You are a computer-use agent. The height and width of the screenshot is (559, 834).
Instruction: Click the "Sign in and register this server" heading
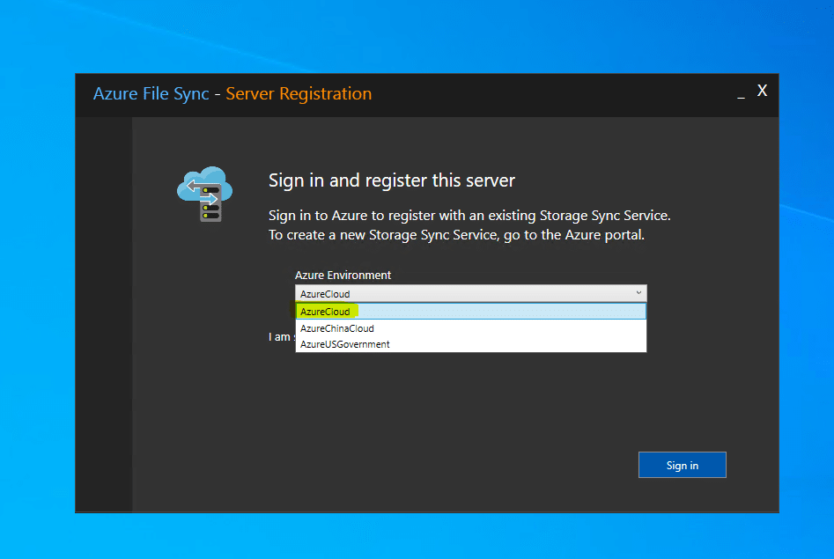point(391,181)
